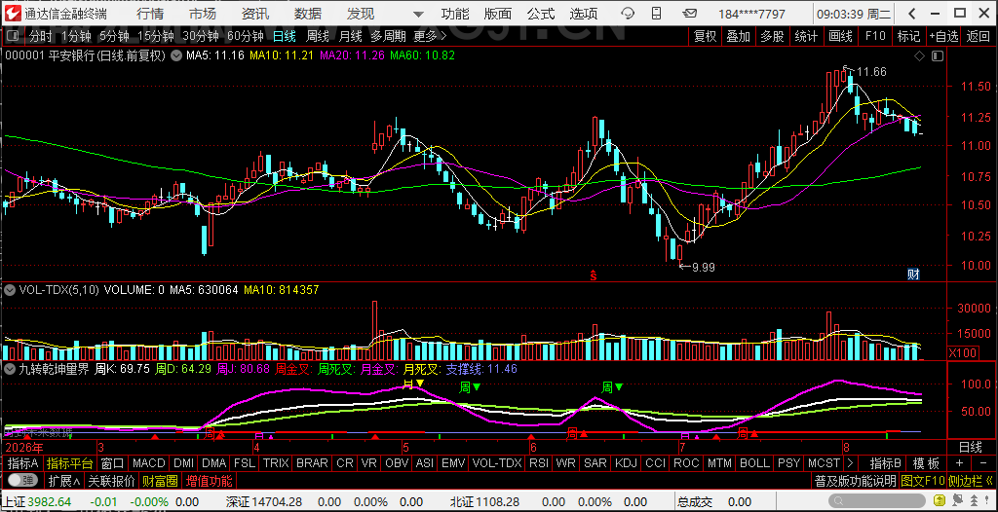Image resolution: width=998 pixels, height=512 pixels.
Task: Click the exclamation alert icon in status bar
Action: (986, 502)
